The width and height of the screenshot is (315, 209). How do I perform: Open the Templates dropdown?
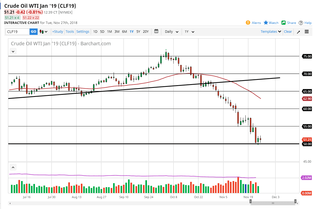pyautogui.click(x=270, y=31)
